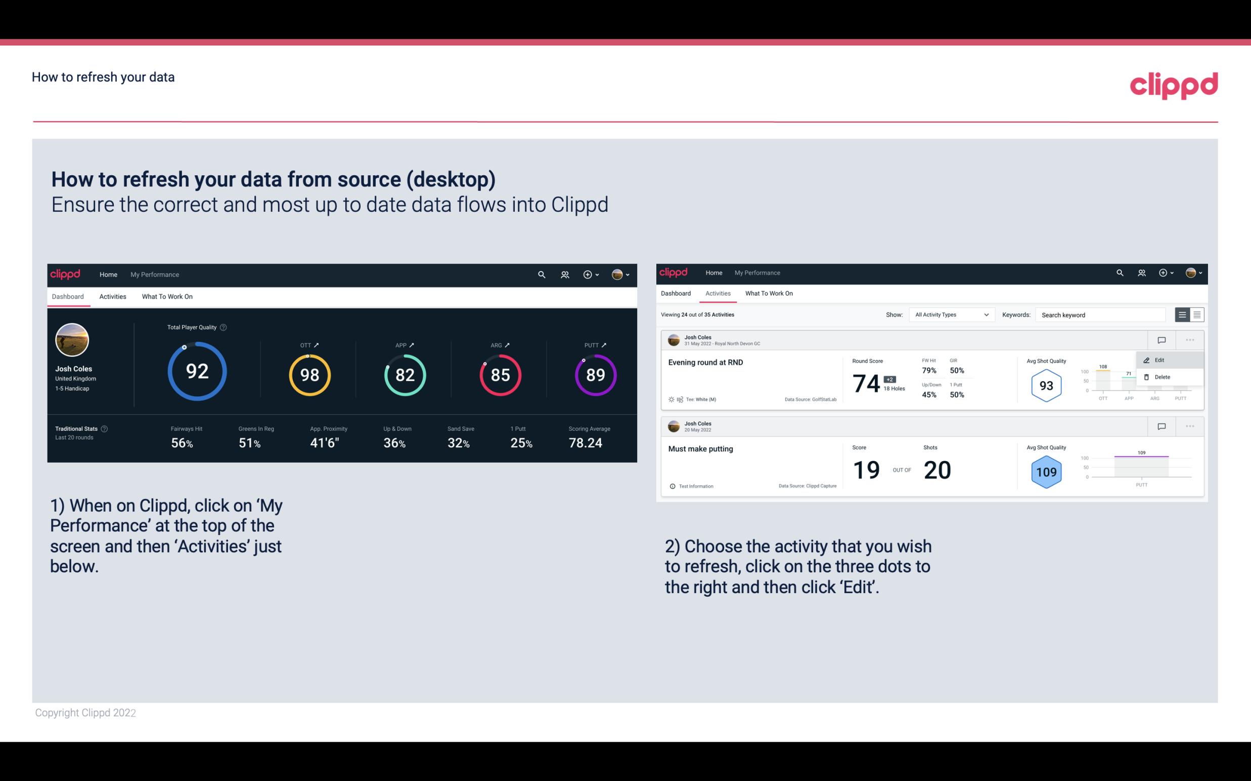
Task: Click the user profile icon top right
Action: click(x=618, y=274)
